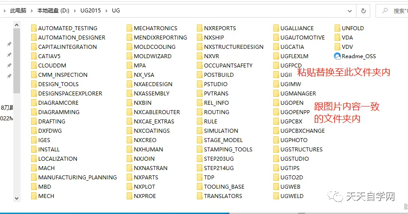Open the address bar history dropdown
The image size is (408, 214).
(x=350, y=11)
